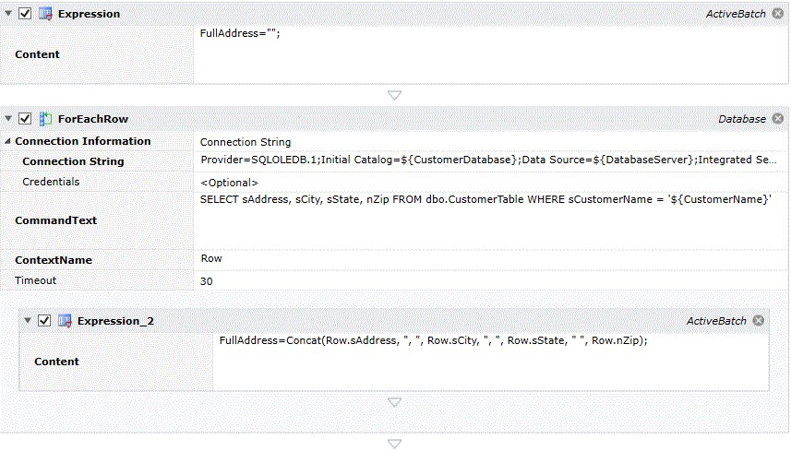Click the insert arrow below Expression_2 step
The height and width of the screenshot is (451, 791).
[x=395, y=402]
